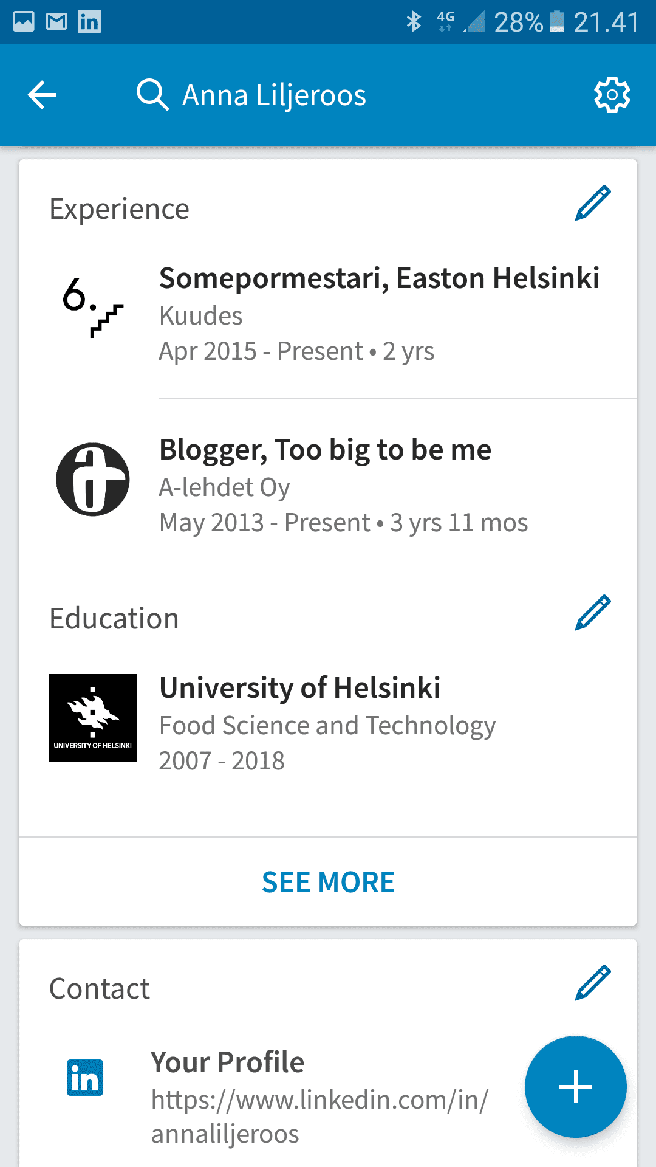The width and height of the screenshot is (656, 1167).
Task: Tap the blue plus floating button
Action: pyautogui.click(x=575, y=1087)
